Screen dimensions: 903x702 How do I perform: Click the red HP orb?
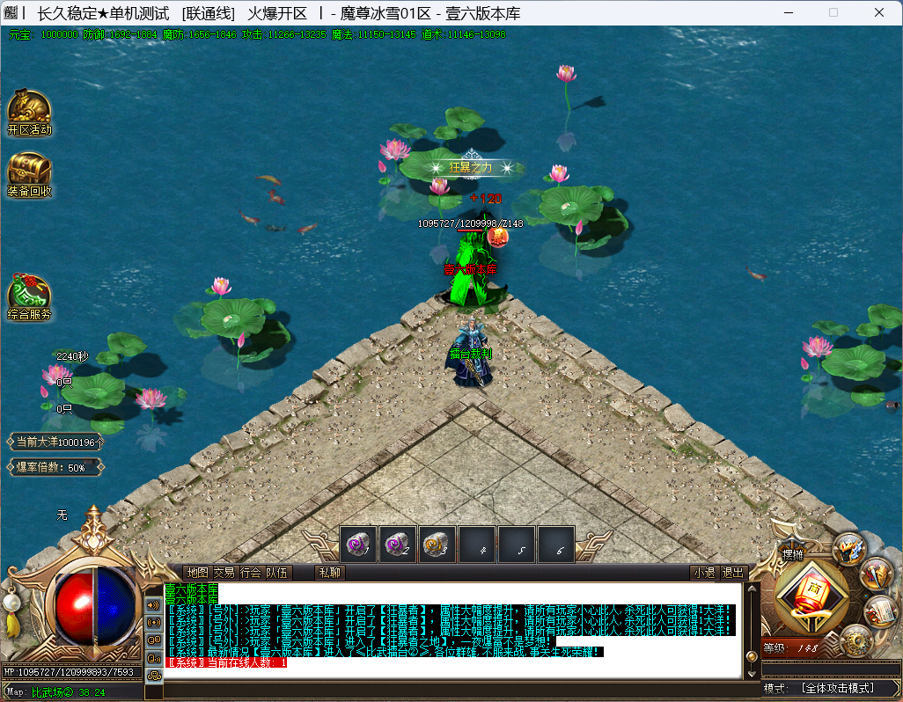click(74, 607)
